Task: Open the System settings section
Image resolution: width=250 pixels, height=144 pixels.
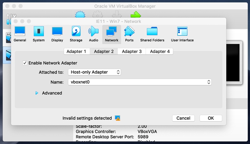Action: (38, 34)
